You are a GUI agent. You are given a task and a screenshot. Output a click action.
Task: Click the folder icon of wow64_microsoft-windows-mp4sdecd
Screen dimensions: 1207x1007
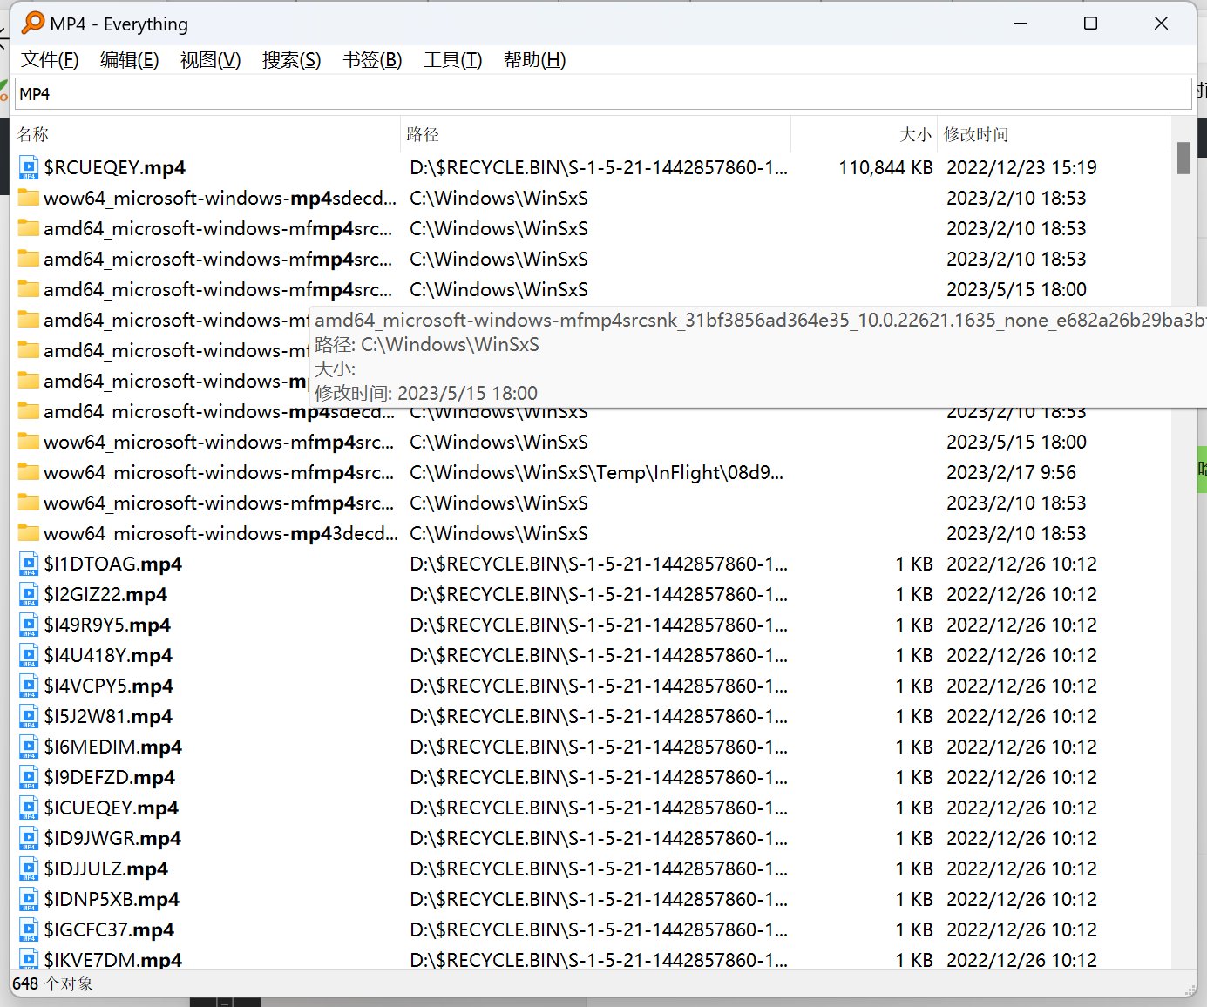pyautogui.click(x=29, y=198)
